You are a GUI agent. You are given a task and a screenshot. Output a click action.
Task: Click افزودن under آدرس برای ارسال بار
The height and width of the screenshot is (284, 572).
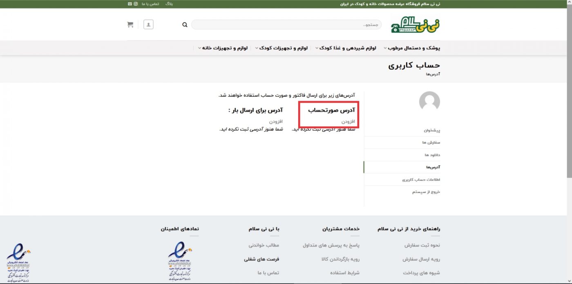tap(276, 122)
